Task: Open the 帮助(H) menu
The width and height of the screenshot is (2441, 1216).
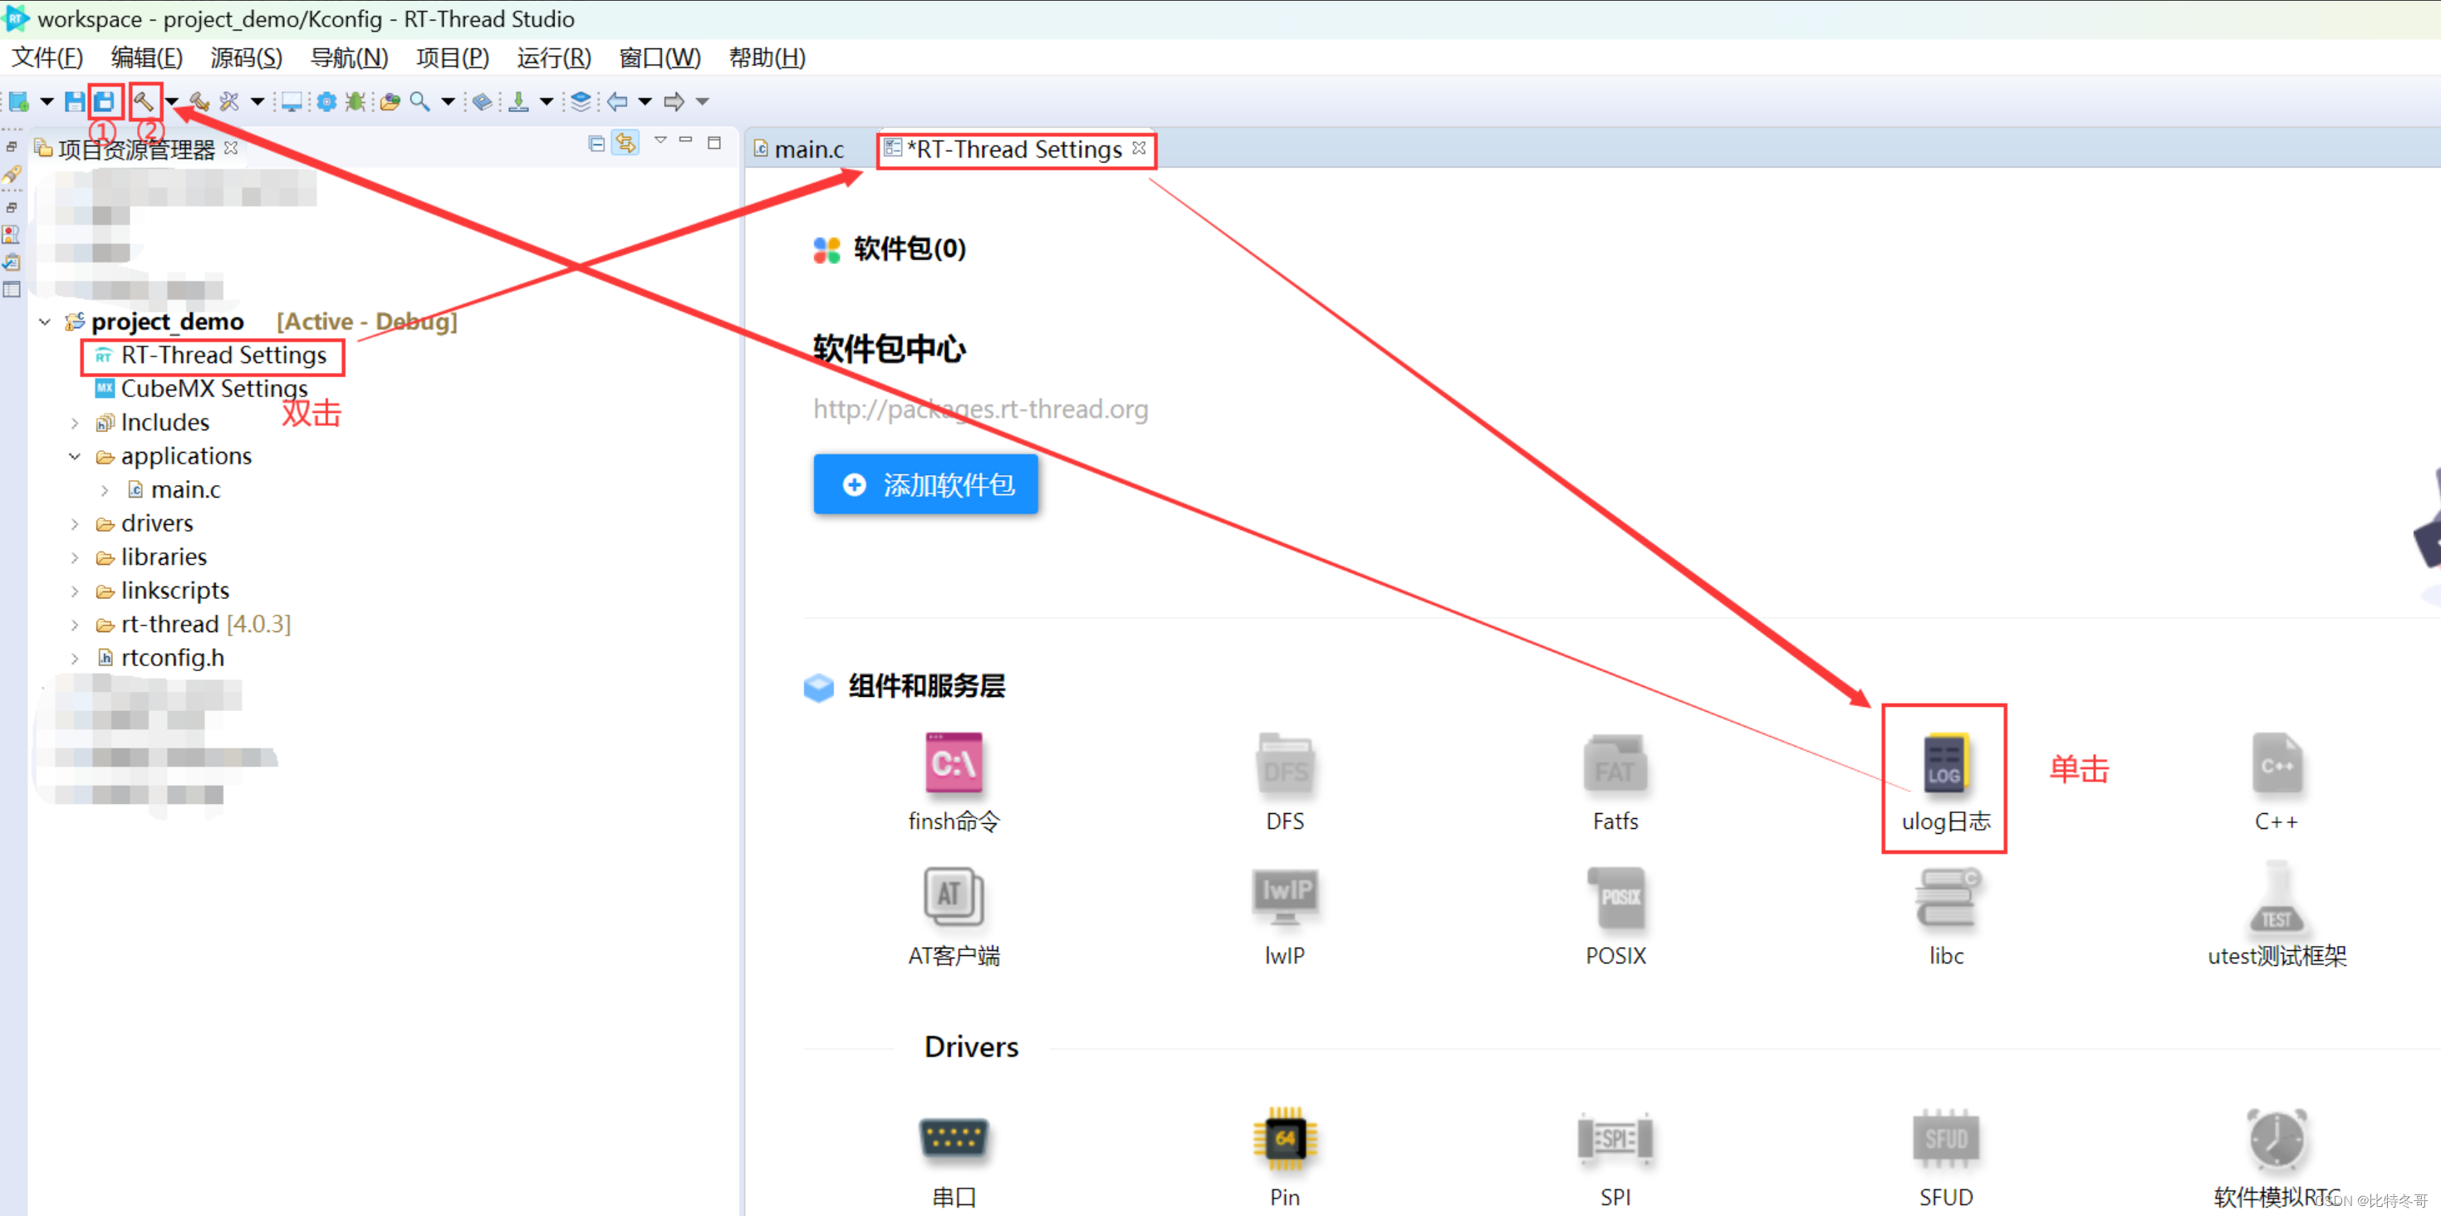Action: [767, 58]
